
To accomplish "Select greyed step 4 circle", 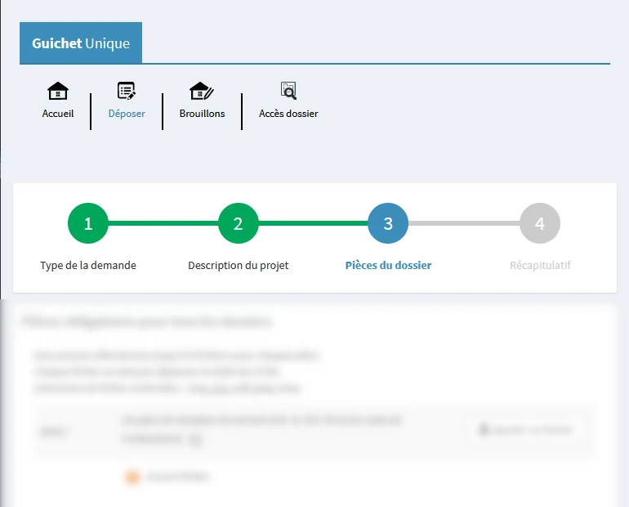I will click(540, 223).
